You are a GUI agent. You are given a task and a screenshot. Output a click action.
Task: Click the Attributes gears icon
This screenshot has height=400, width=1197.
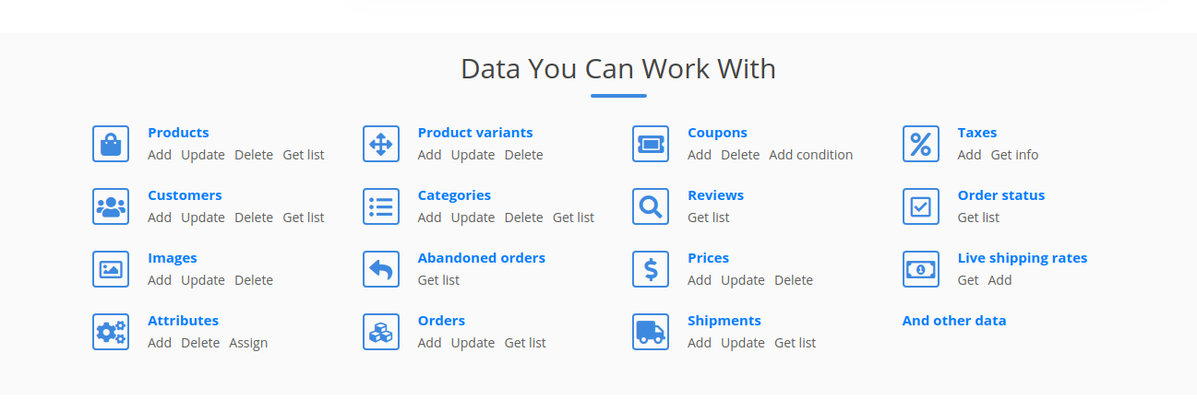click(x=111, y=332)
